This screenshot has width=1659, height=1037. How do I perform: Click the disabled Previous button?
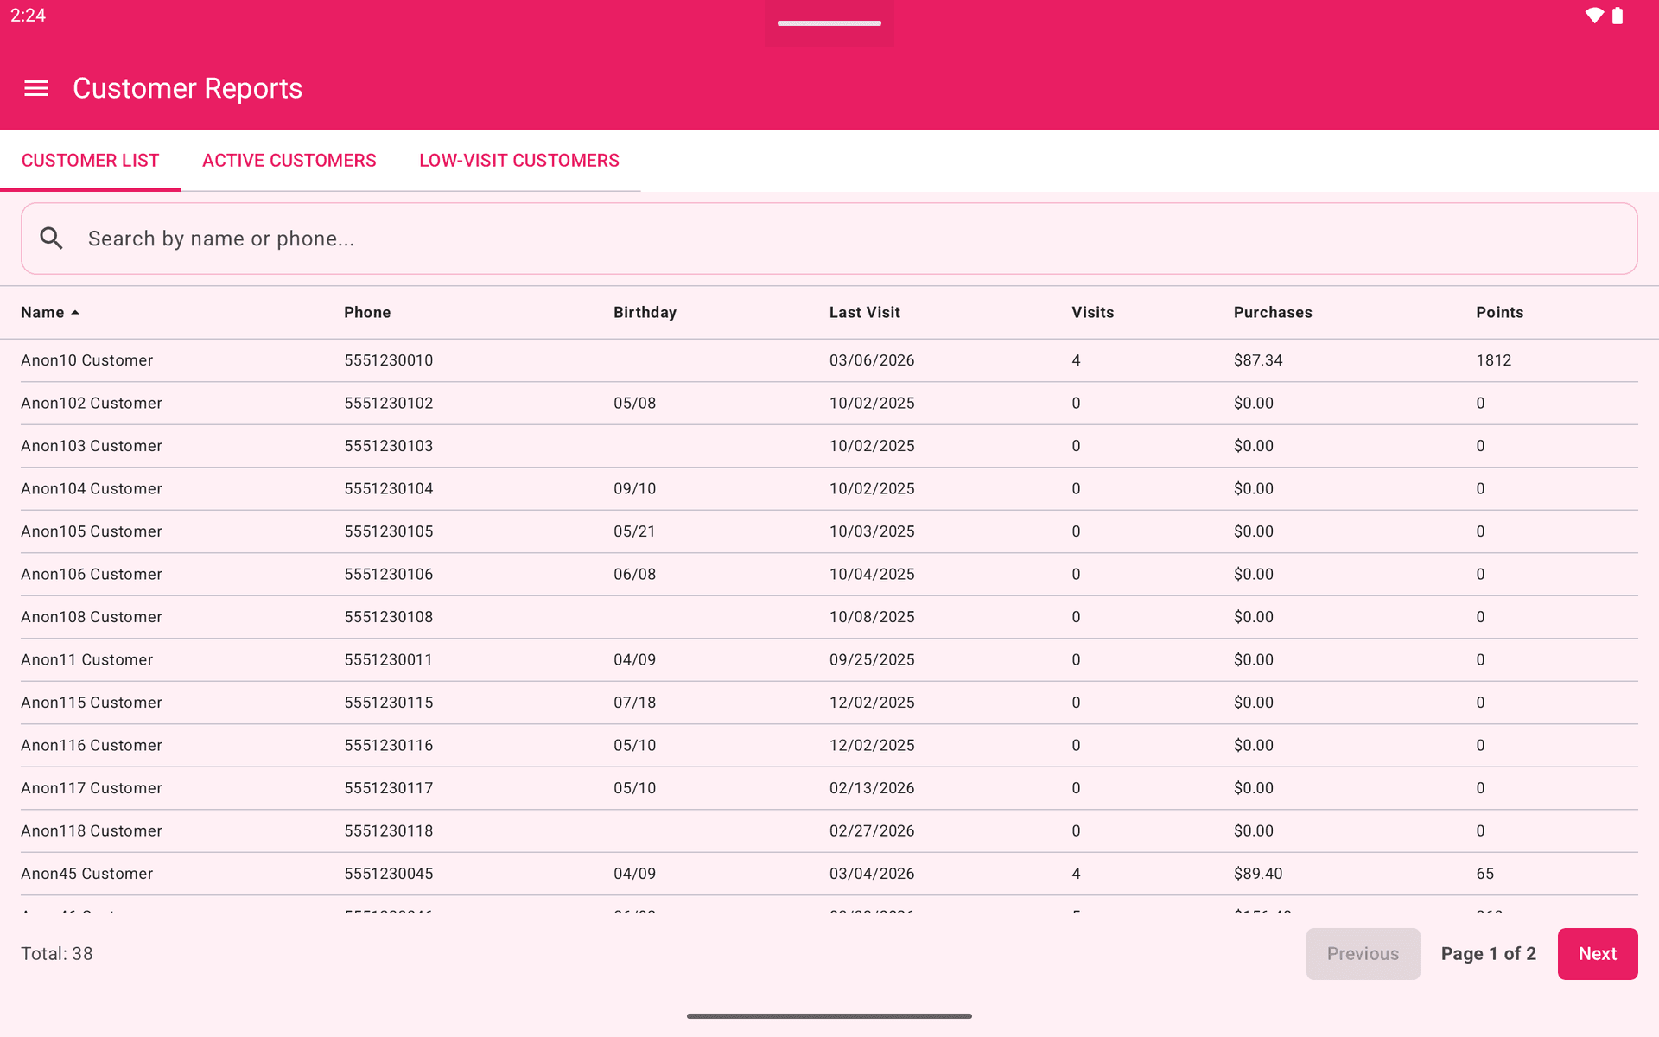[x=1363, y=954]
